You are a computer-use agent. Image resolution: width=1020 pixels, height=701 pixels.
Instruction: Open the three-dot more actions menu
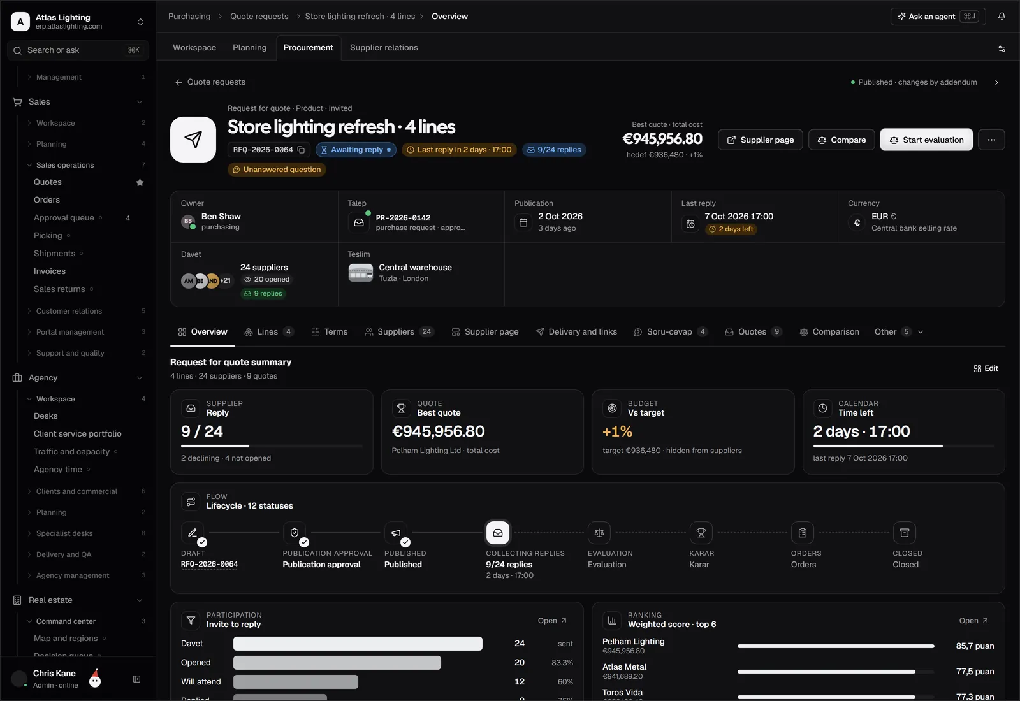point(991,140)
